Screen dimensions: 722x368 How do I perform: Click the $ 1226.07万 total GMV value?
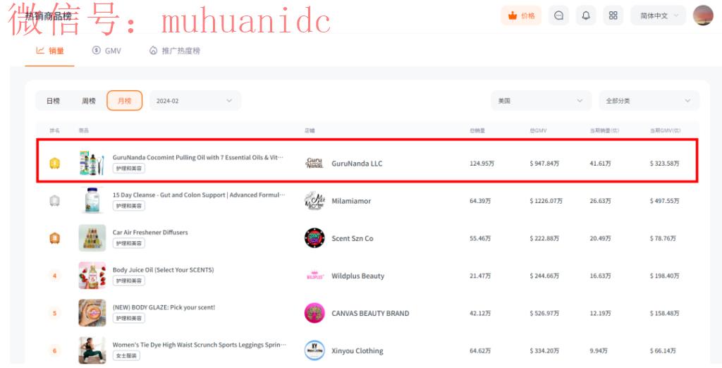point(546,201)
